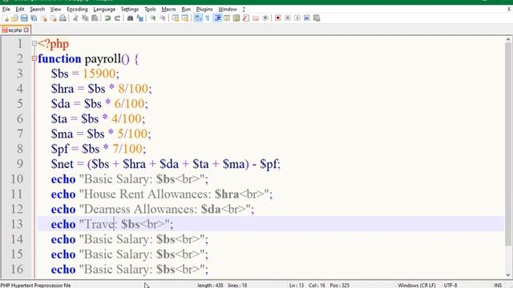Click the PHP Hypertext Preprocessor file status label
The width and height of the screenshot is (513, 288).
pyautogui.click(x=35, y=285)
